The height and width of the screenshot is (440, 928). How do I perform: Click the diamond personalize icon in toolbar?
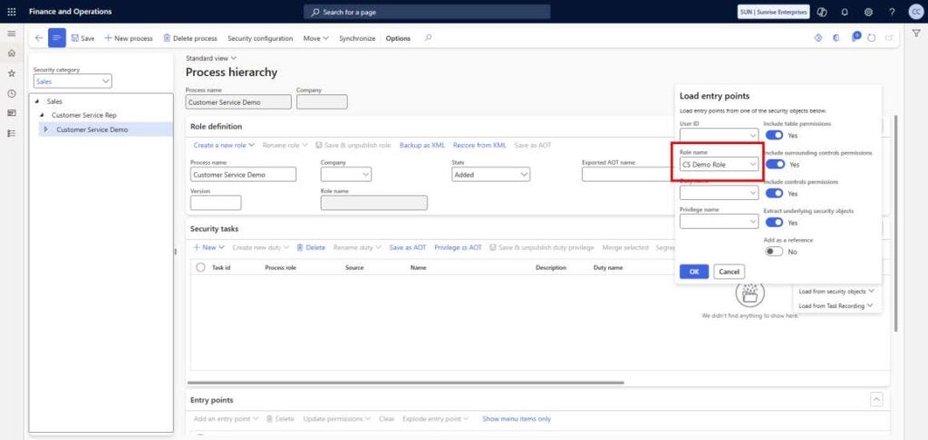[818, 38]
